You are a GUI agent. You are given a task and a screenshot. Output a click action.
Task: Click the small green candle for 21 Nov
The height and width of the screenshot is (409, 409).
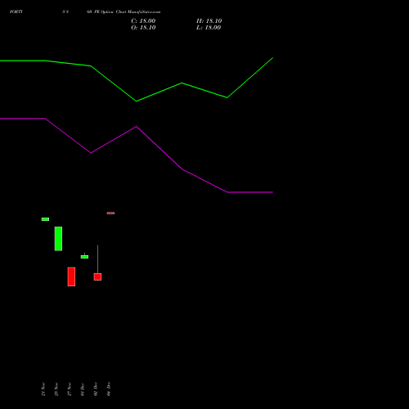pyautogui.click(x=45, y=219)
